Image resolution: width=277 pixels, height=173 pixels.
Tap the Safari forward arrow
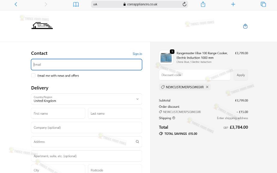point(46,4)
